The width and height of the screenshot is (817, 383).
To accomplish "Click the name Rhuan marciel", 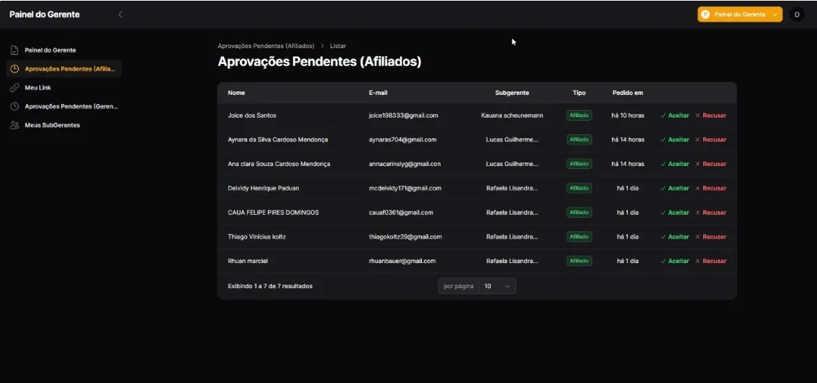I will pyautogui.click(x=248, y=262).
